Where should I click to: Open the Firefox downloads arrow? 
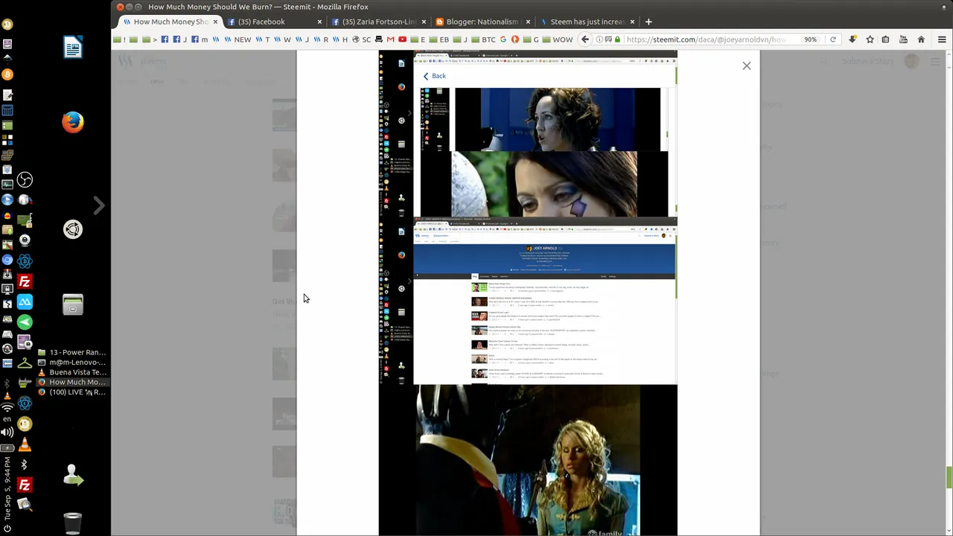tap(852, 39)
